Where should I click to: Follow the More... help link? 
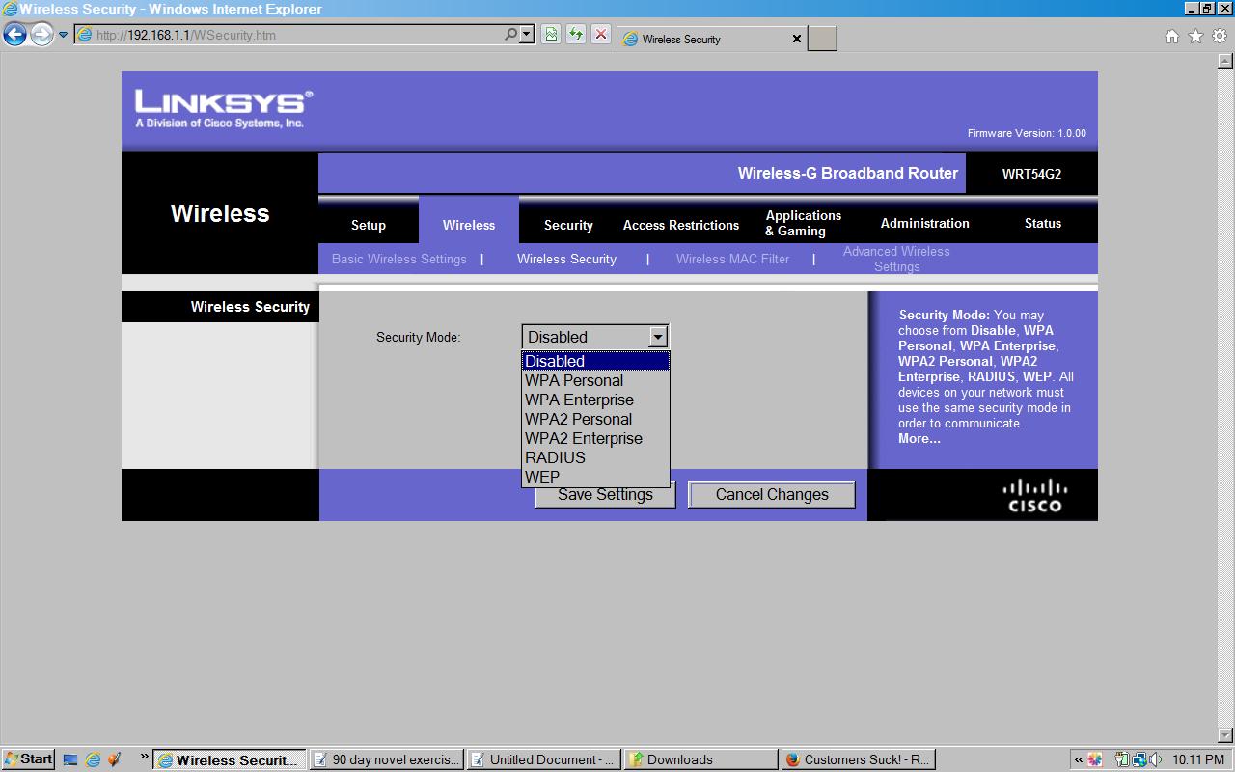click(919, 438)
